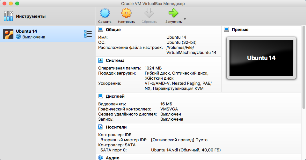The width and height of the screenshot is (306, 160).
Task: Click the Ubuntu (32-bit) OS value
Action: [x=181, y=42]
